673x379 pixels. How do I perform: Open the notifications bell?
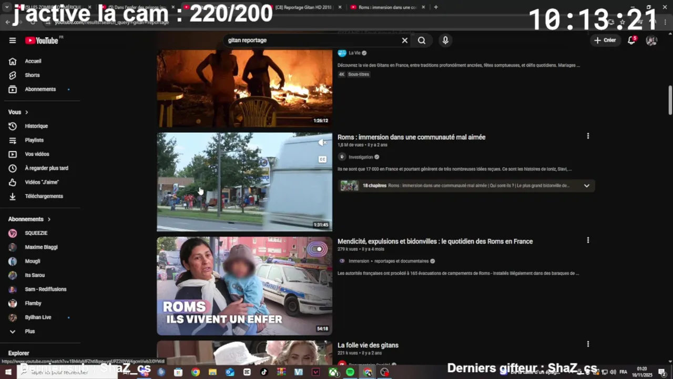tap(631, 41)
